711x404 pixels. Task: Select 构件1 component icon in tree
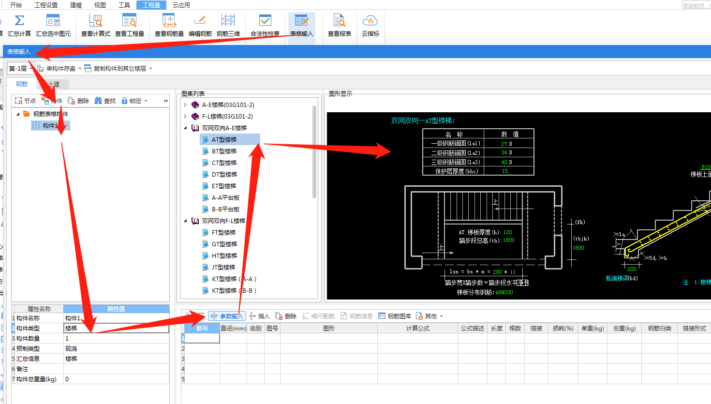(36, 125)
